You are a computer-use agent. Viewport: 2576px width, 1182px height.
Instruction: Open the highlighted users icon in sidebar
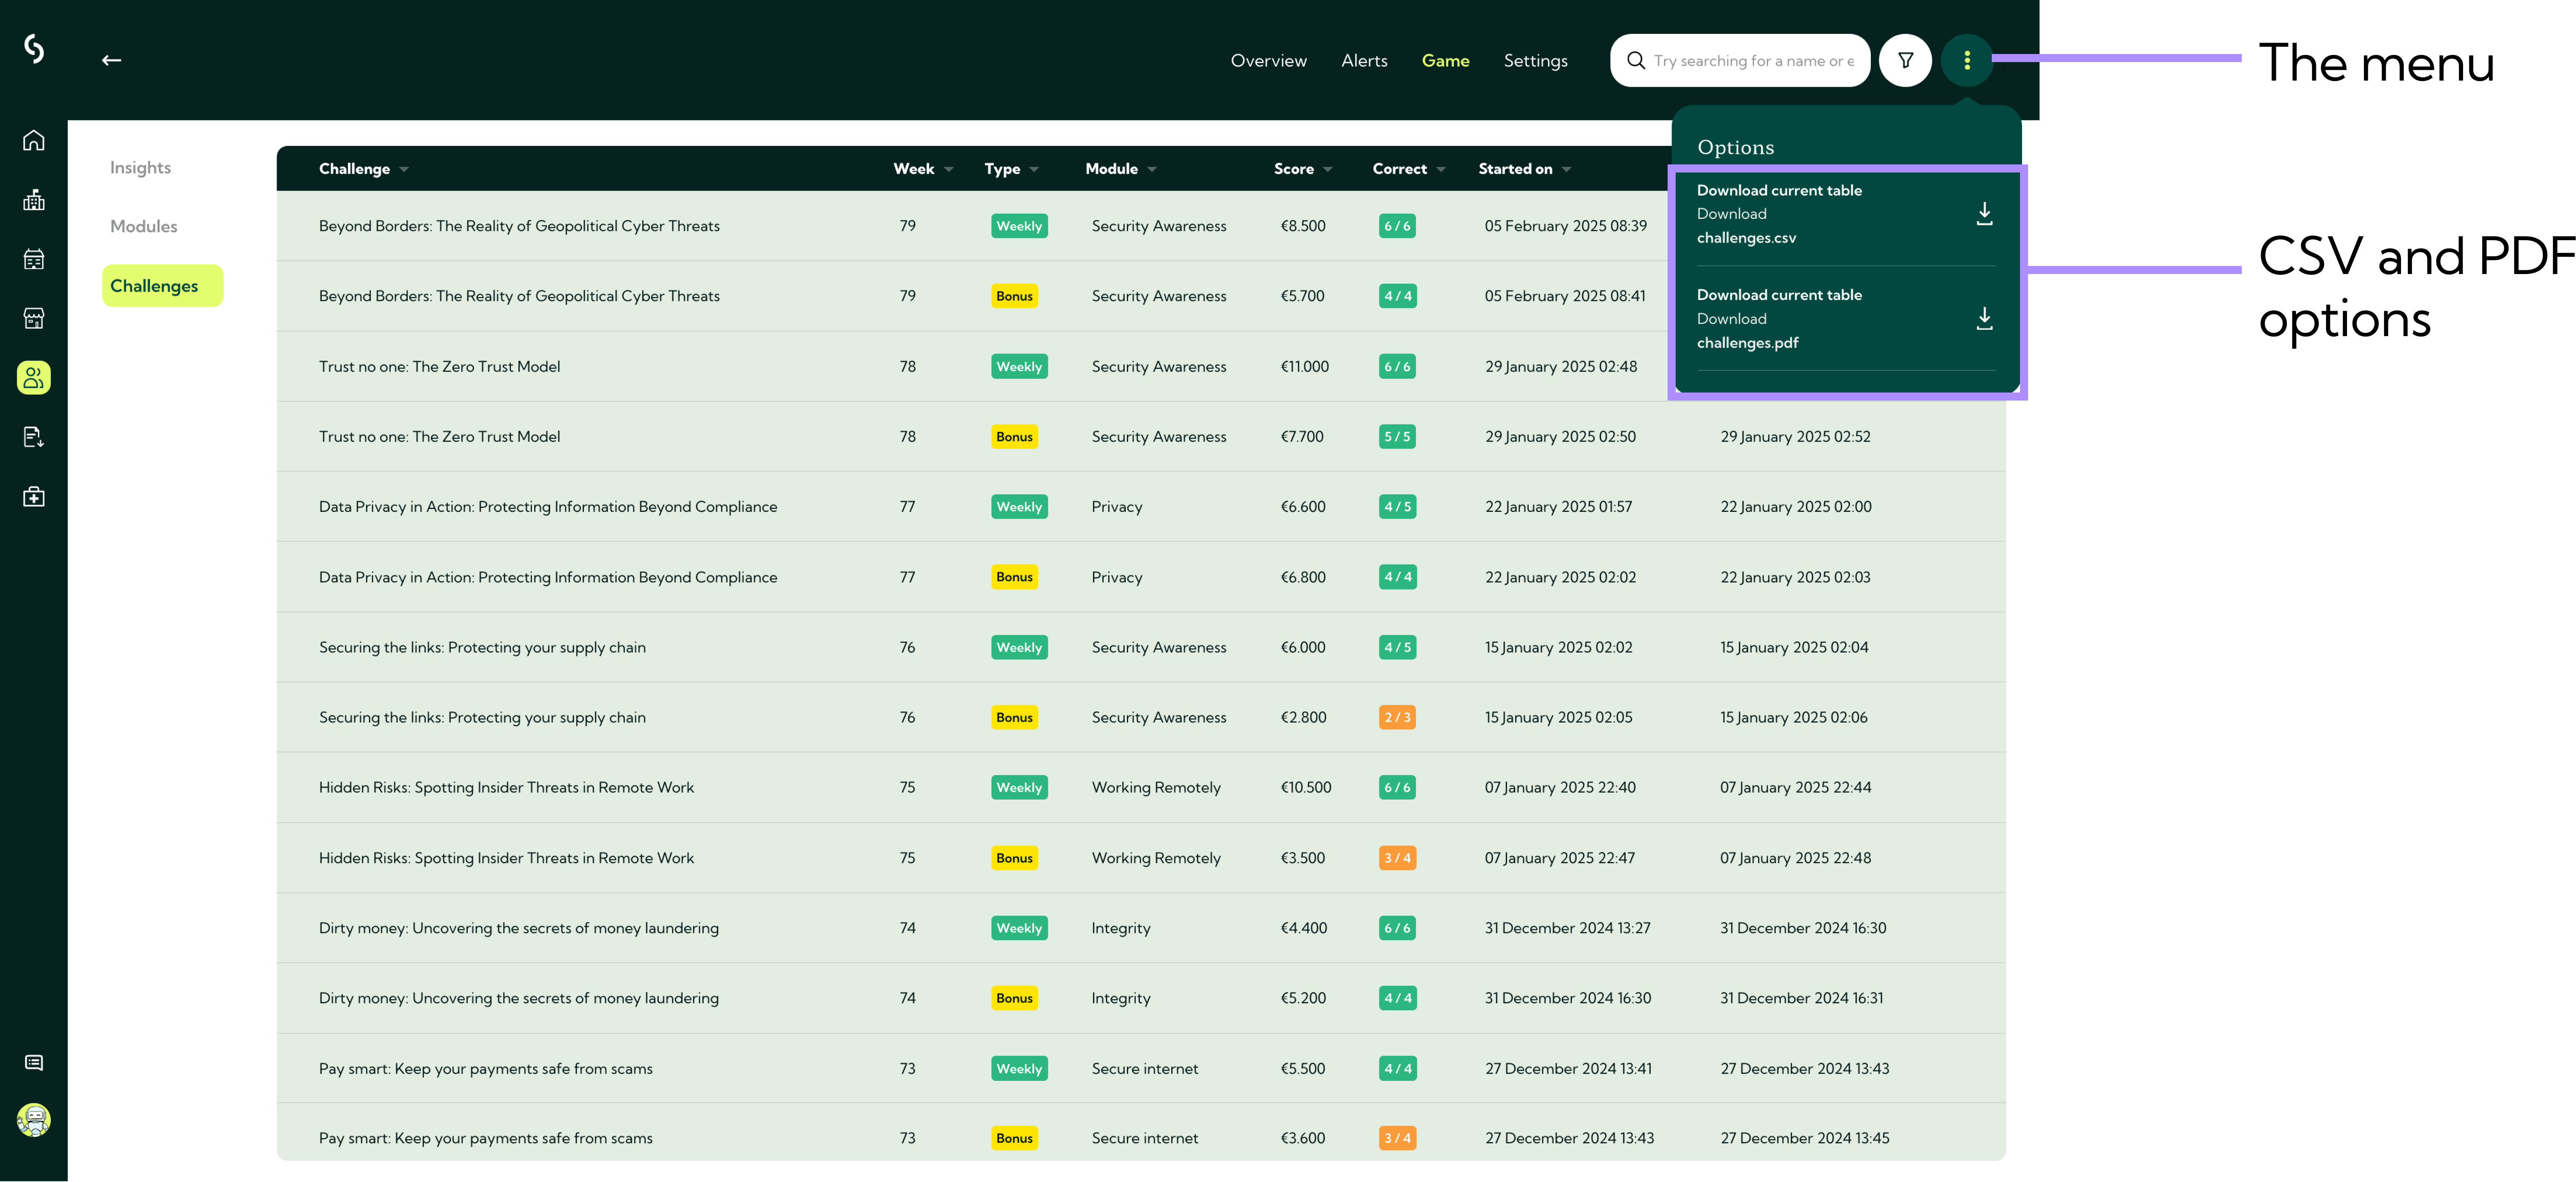34,378
